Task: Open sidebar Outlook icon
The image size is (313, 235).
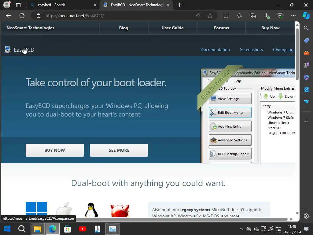Action: pos(306,90)
